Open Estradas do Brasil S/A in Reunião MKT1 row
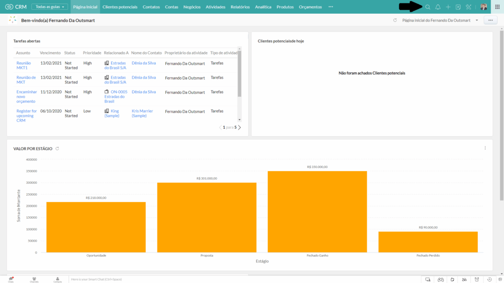This screenshot has width=504, height=283. tap(115, 65)
